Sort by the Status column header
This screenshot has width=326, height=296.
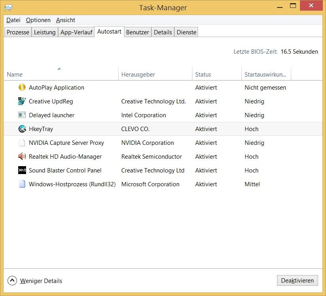pos(217,73)
